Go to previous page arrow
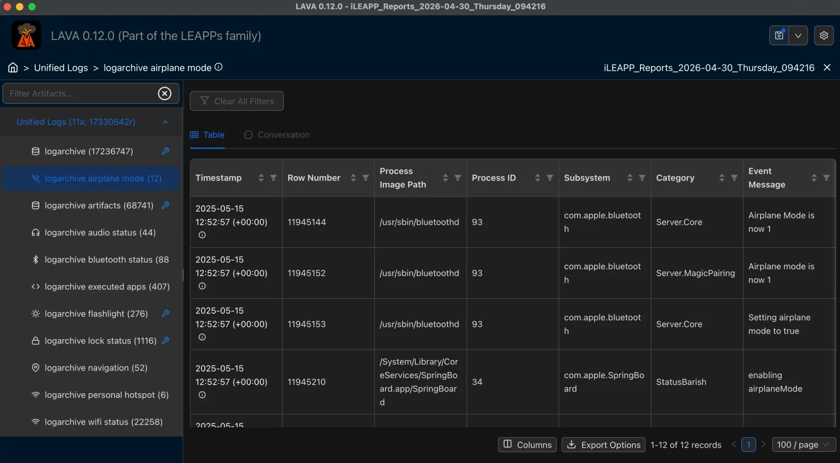840x463 pixels. point(734,445)
